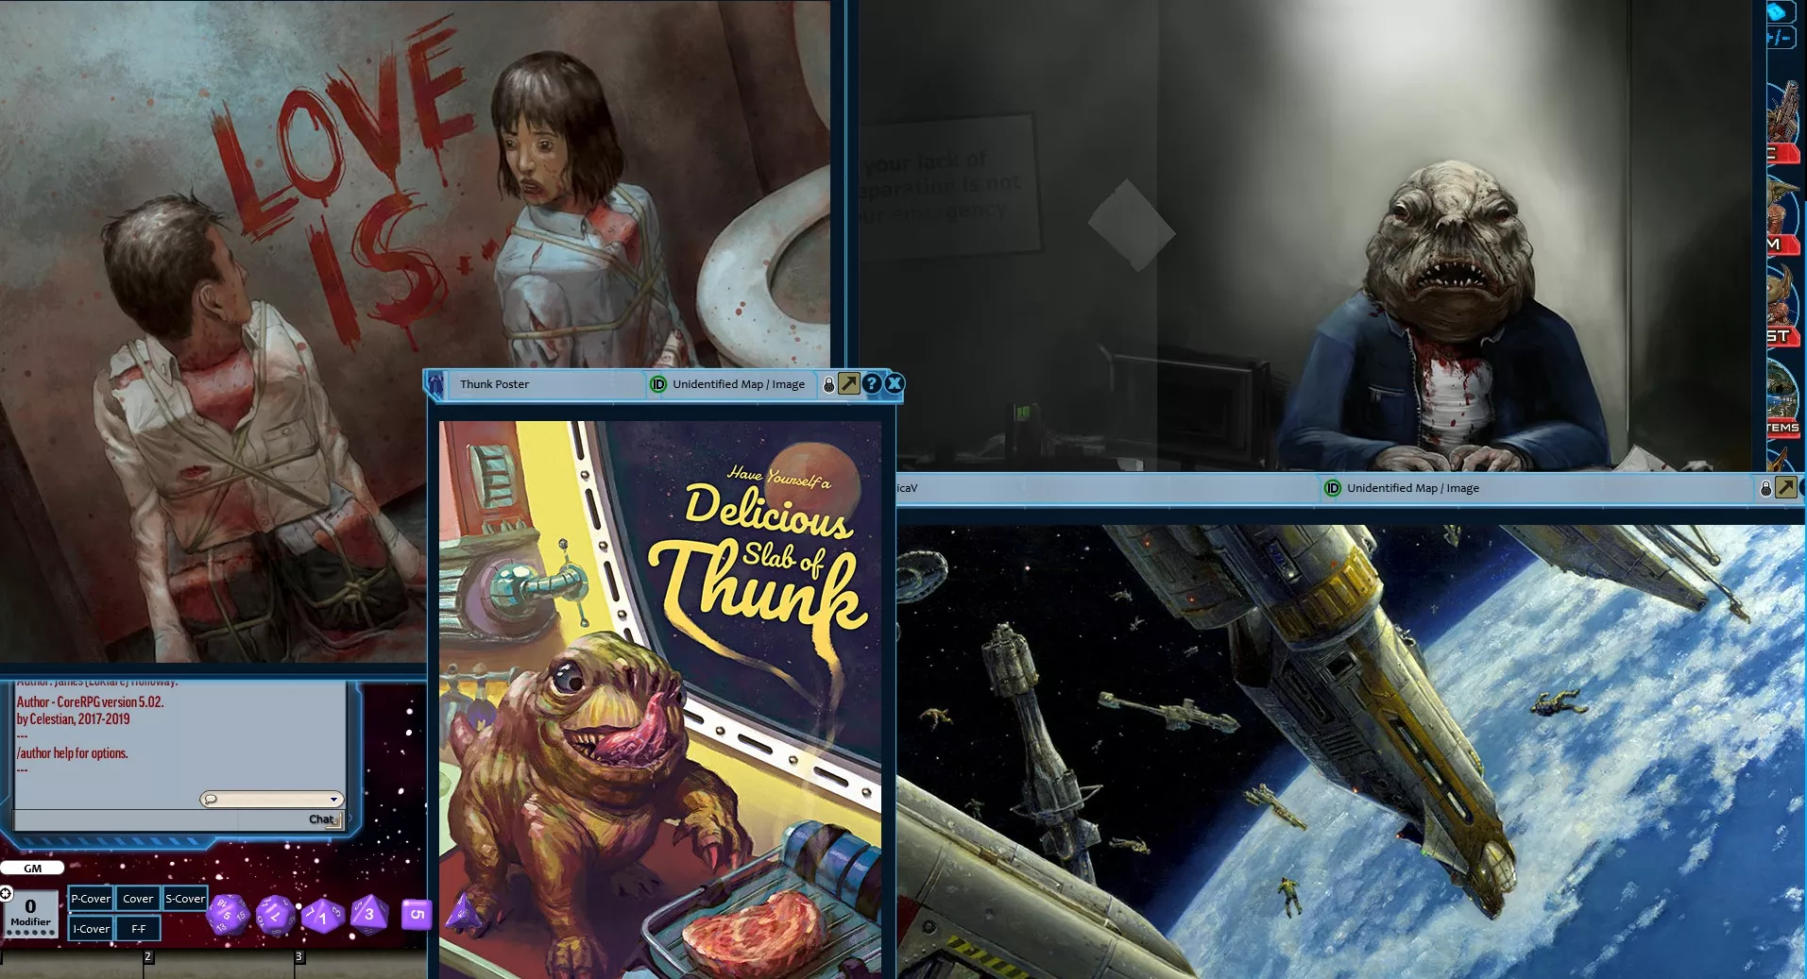1807x979 pixels.
Task: Edit the Thunk Poster name field
Action: point(548,384)
